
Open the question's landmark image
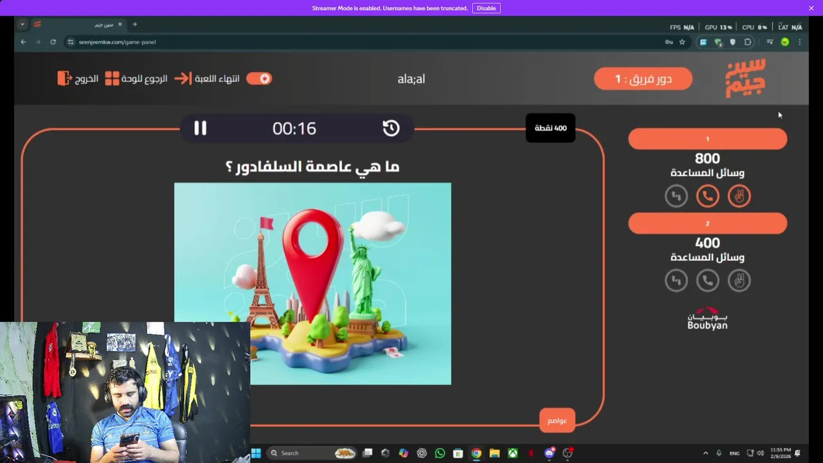tap(312, 284)
